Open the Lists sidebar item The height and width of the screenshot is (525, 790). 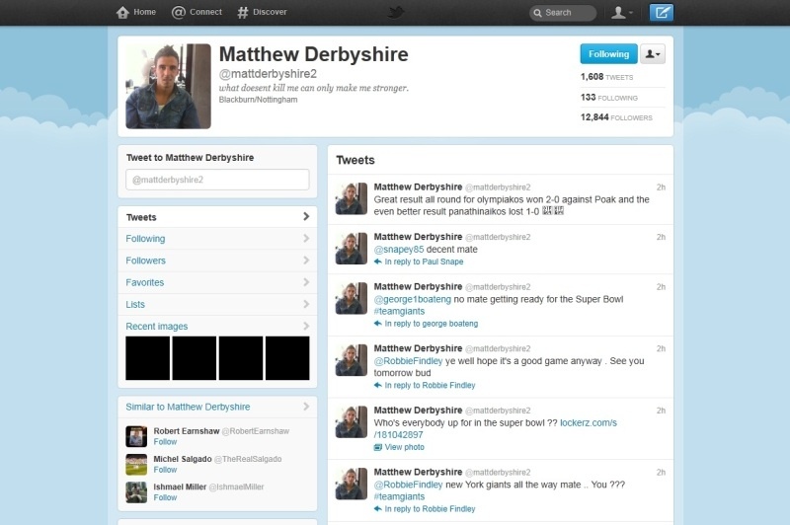pyautogui.click(x=217, y=305)
